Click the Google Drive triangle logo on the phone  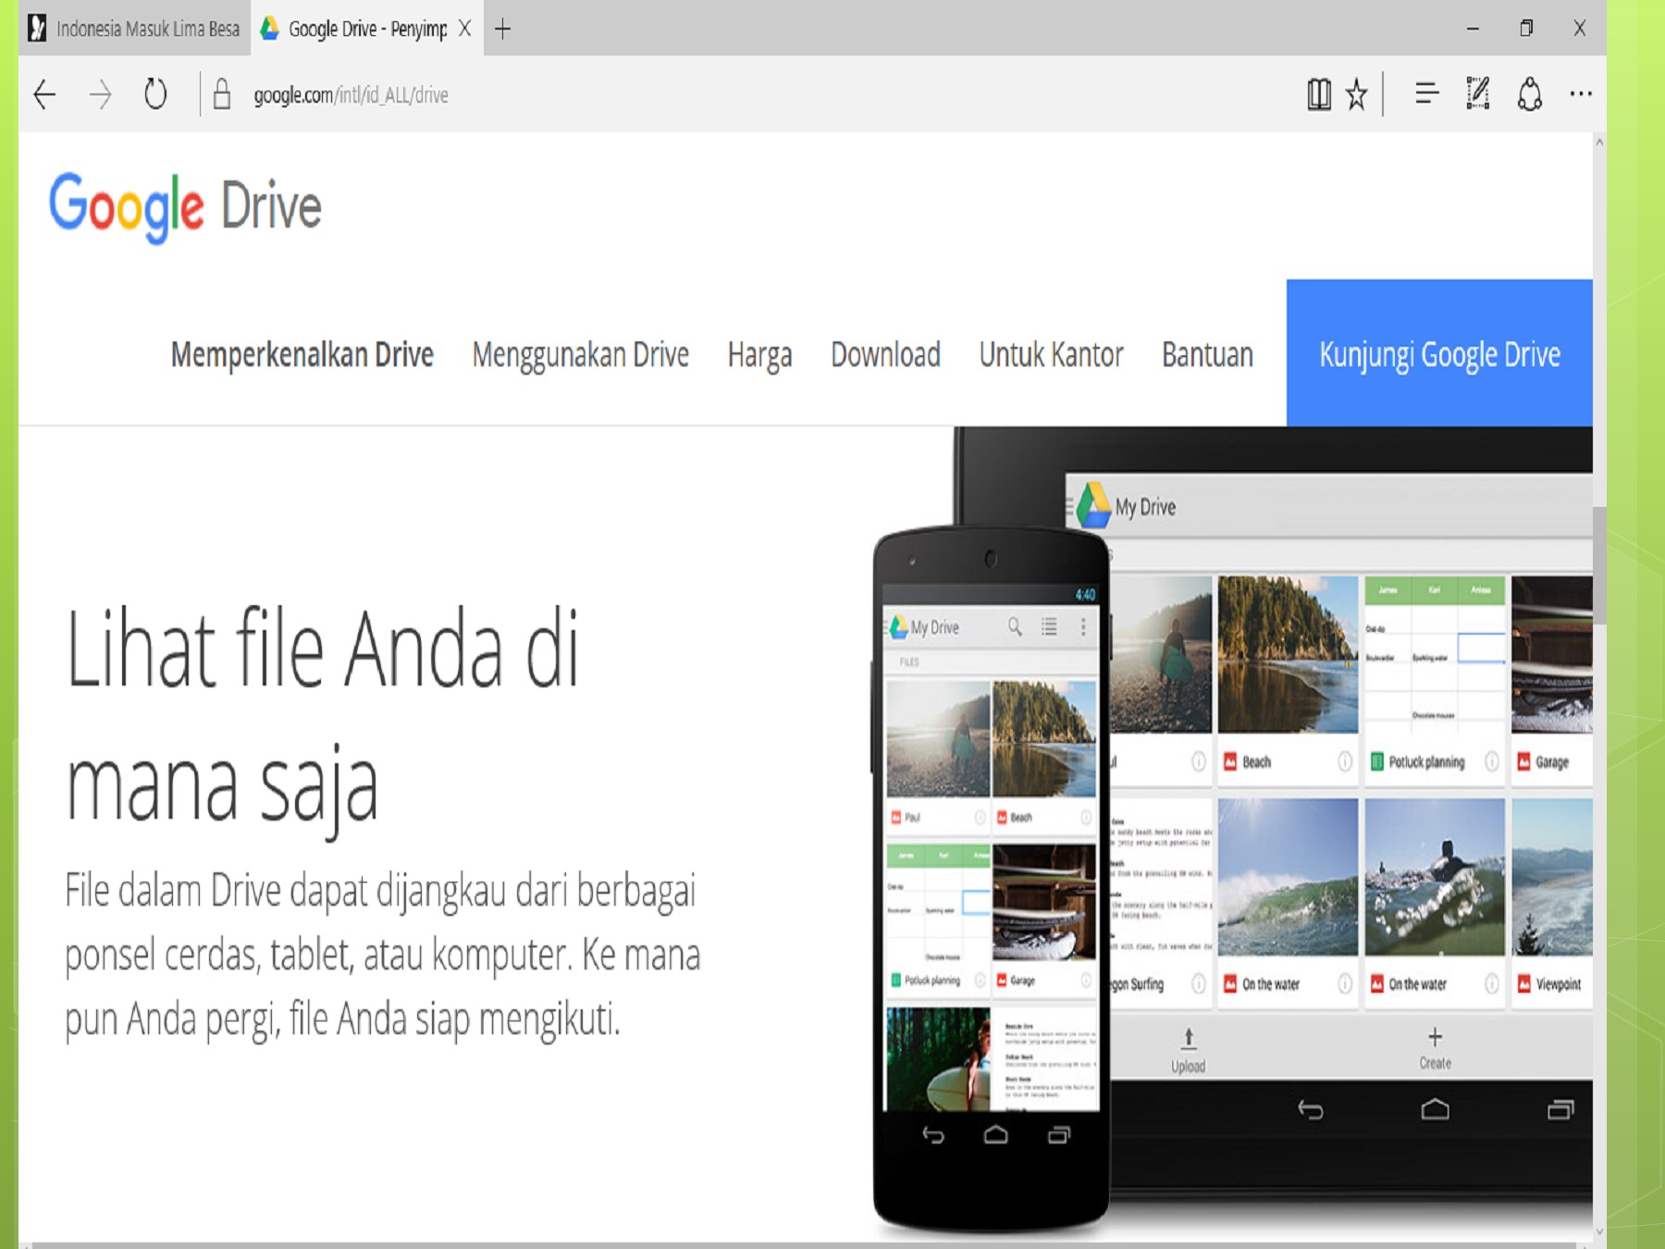tap(899, 626)
